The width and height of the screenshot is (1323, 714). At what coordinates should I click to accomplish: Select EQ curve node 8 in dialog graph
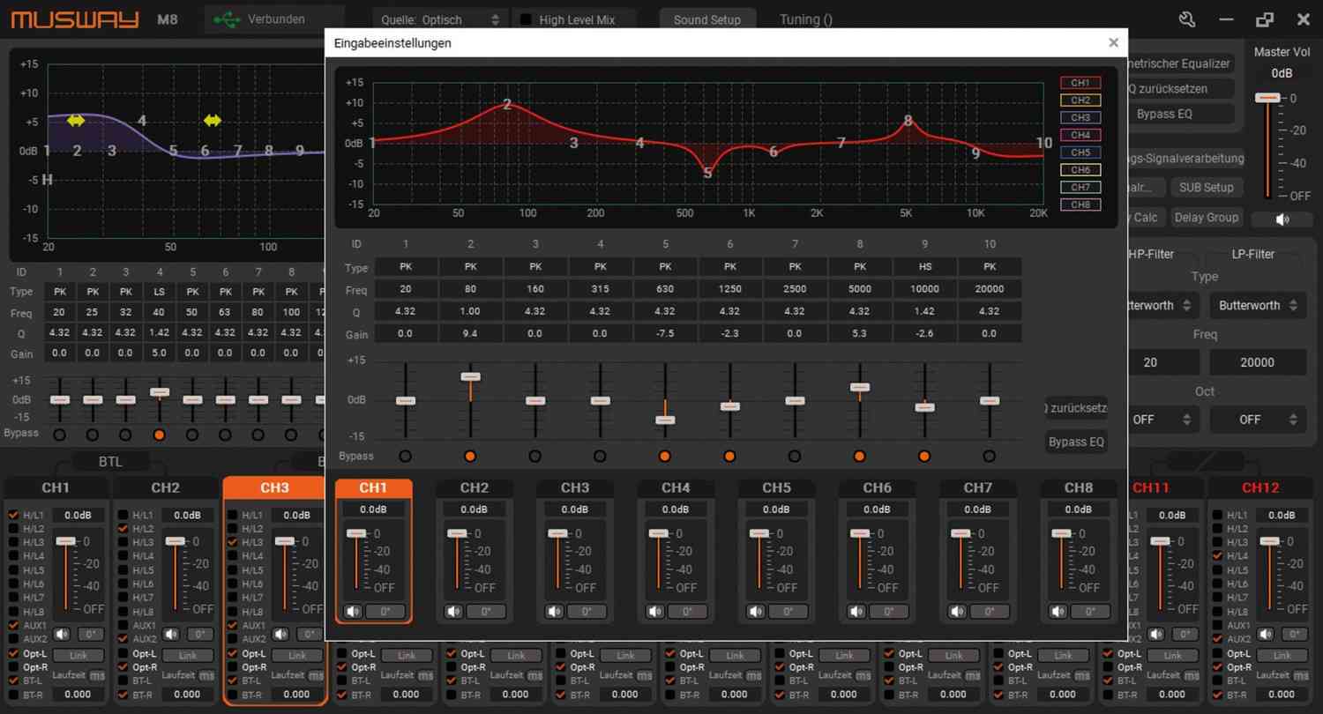(908, 122)
